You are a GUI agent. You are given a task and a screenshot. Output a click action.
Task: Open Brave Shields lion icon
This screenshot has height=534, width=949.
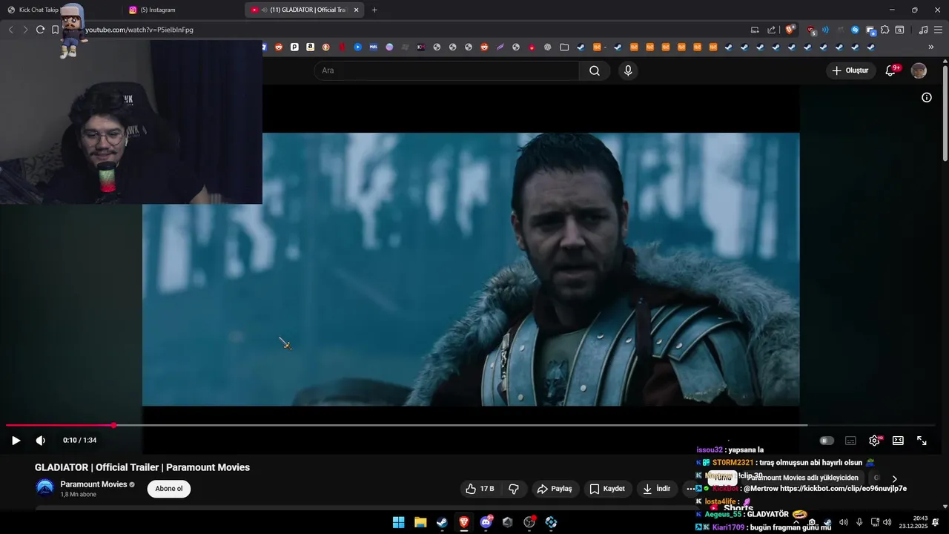coord(790,30)
